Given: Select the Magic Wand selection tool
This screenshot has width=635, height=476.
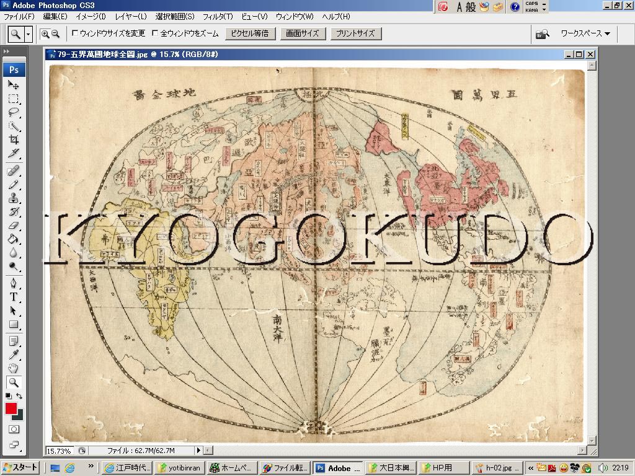Looking at the screenshot, I should (x=14, y=126).
